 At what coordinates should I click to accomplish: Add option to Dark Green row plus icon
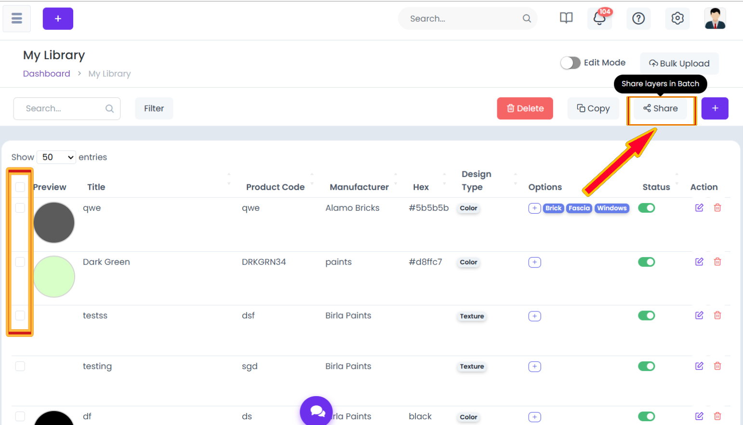pyautogui.click(x=534, y=262)
